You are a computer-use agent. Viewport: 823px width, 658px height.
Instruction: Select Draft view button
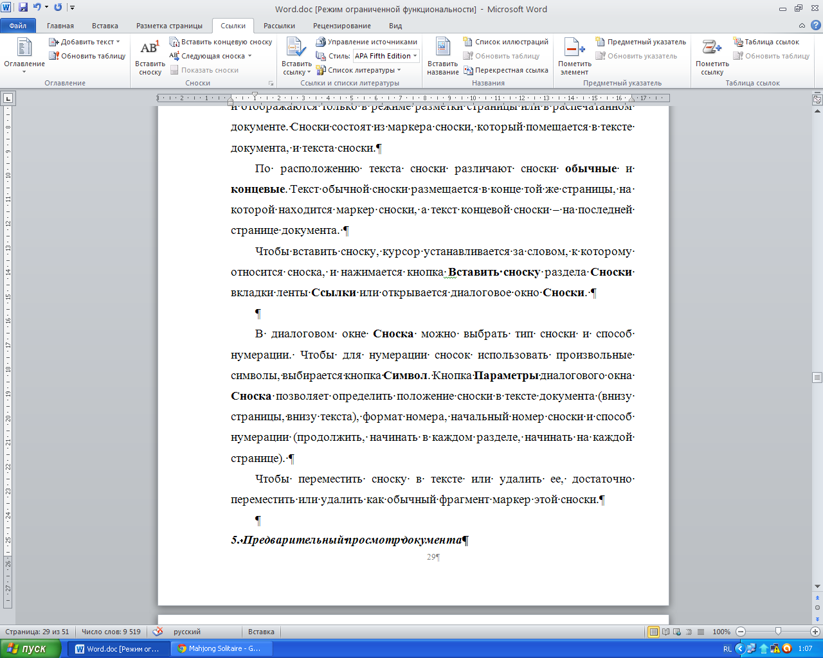pyautogui.click(x=701, y=632)
